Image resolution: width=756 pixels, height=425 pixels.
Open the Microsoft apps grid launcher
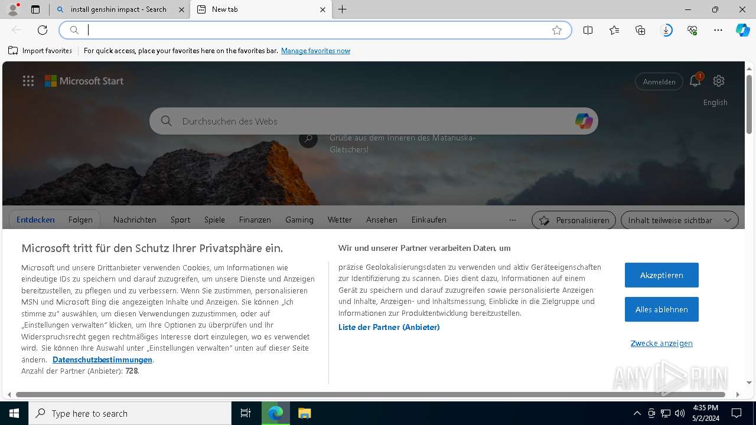pos(28,81)
